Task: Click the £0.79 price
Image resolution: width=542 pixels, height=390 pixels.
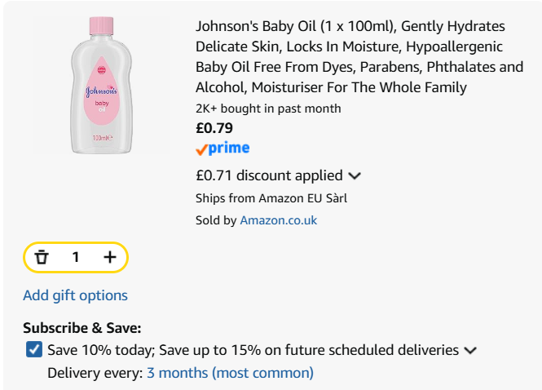Action: click(214, 127)
